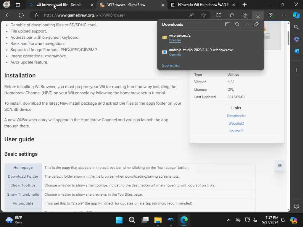Open a new browser tab

(244, 5)
